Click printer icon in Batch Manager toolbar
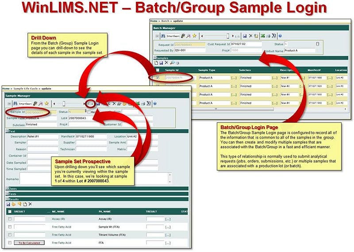 tap(268, 36)
